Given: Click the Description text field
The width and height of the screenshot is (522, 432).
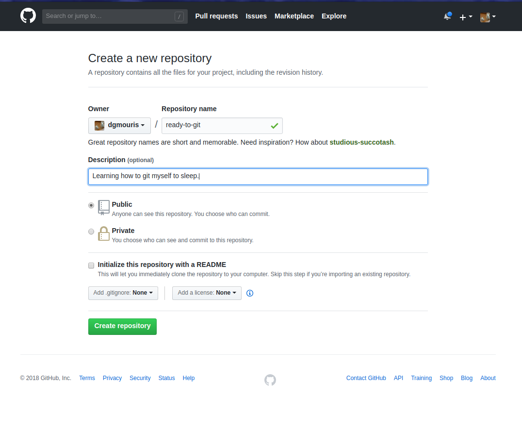Looking at the screenshot, I should [x=258, y=177].
